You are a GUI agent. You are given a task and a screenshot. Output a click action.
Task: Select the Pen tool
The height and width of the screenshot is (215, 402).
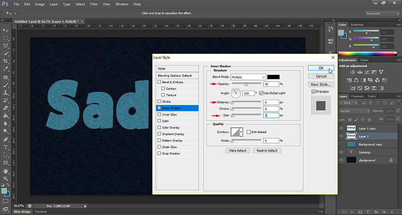(6, 140)
